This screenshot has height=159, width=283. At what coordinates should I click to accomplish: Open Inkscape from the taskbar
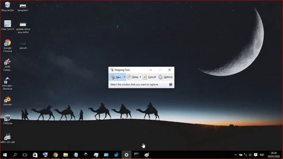tap(86, 155)
